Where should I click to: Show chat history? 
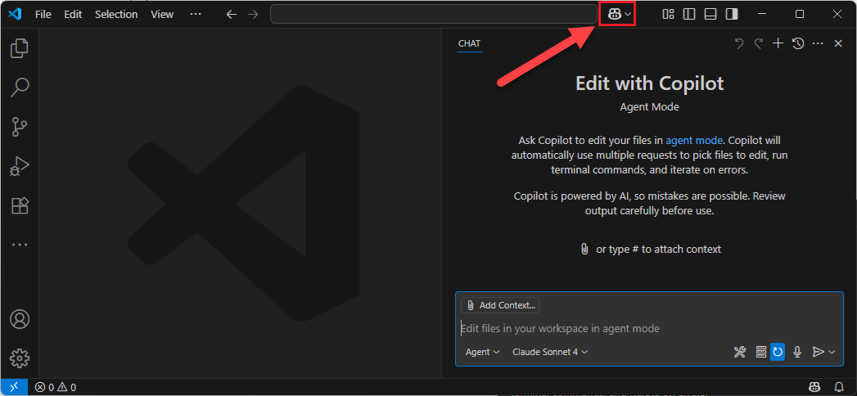coord(798,43)
